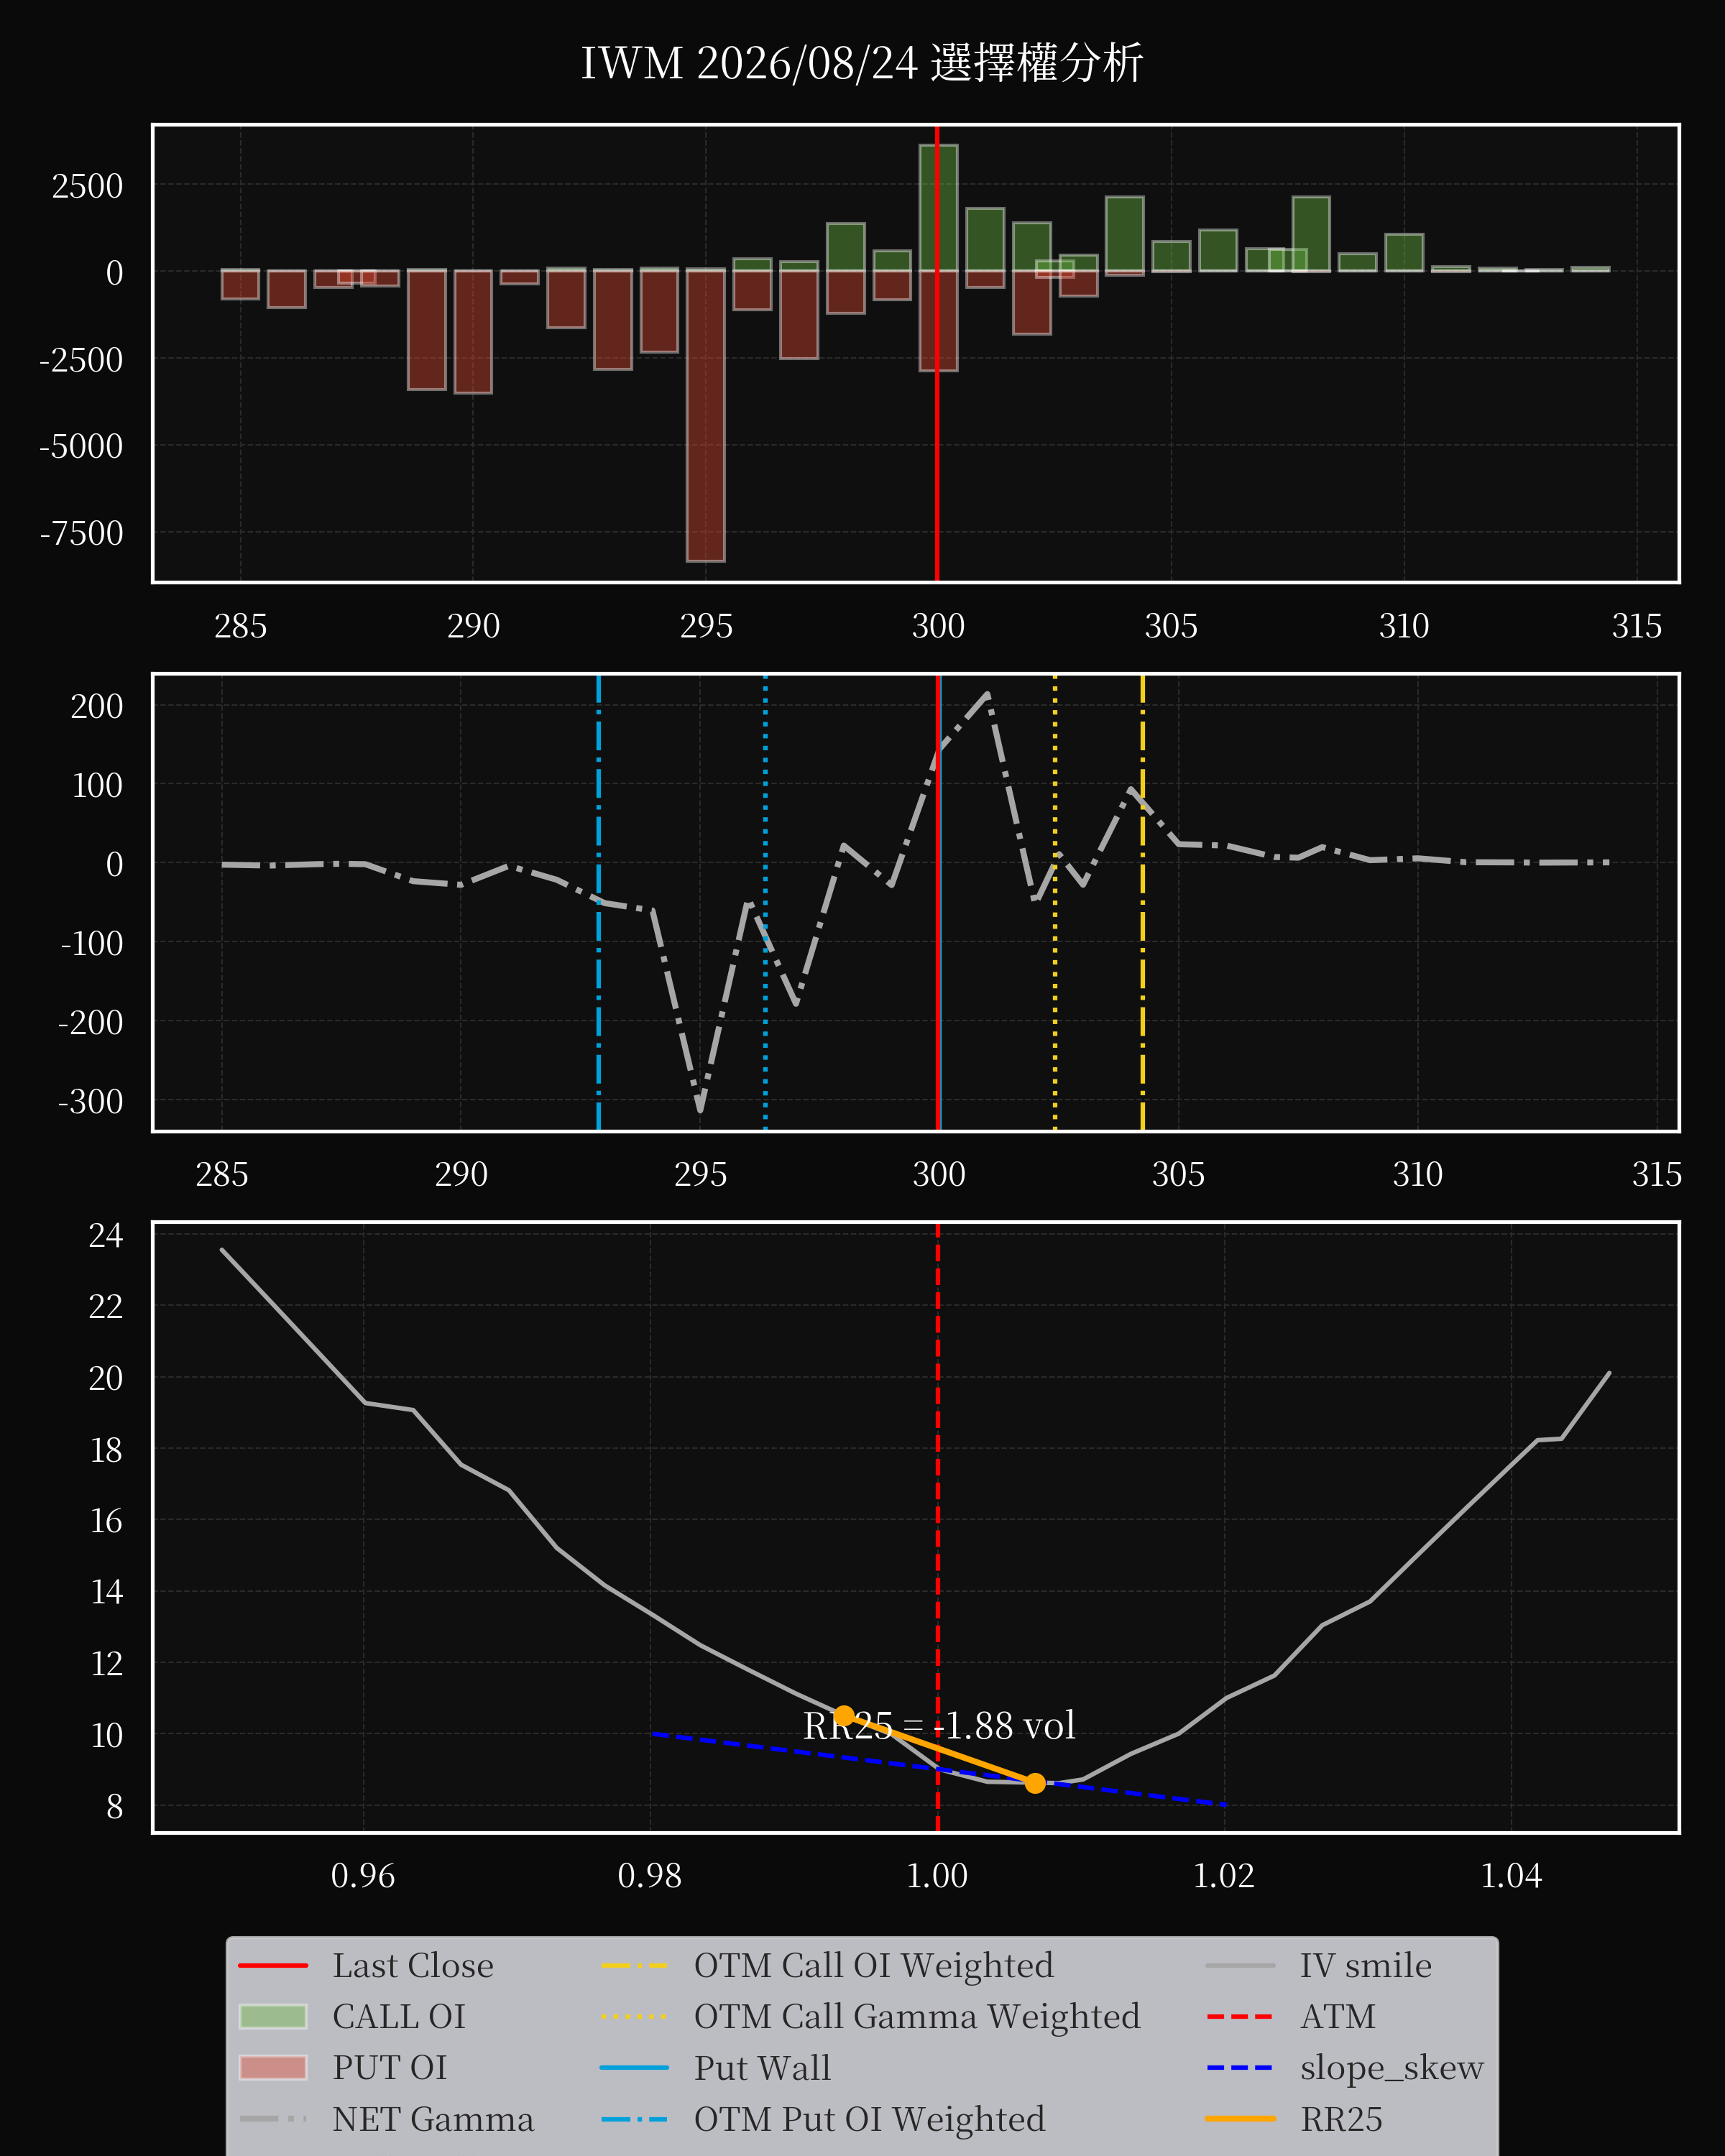Click the '1.00' x-axis label in IV chart
Screen dimensions: 1725x2156
tap(937, 1875)
